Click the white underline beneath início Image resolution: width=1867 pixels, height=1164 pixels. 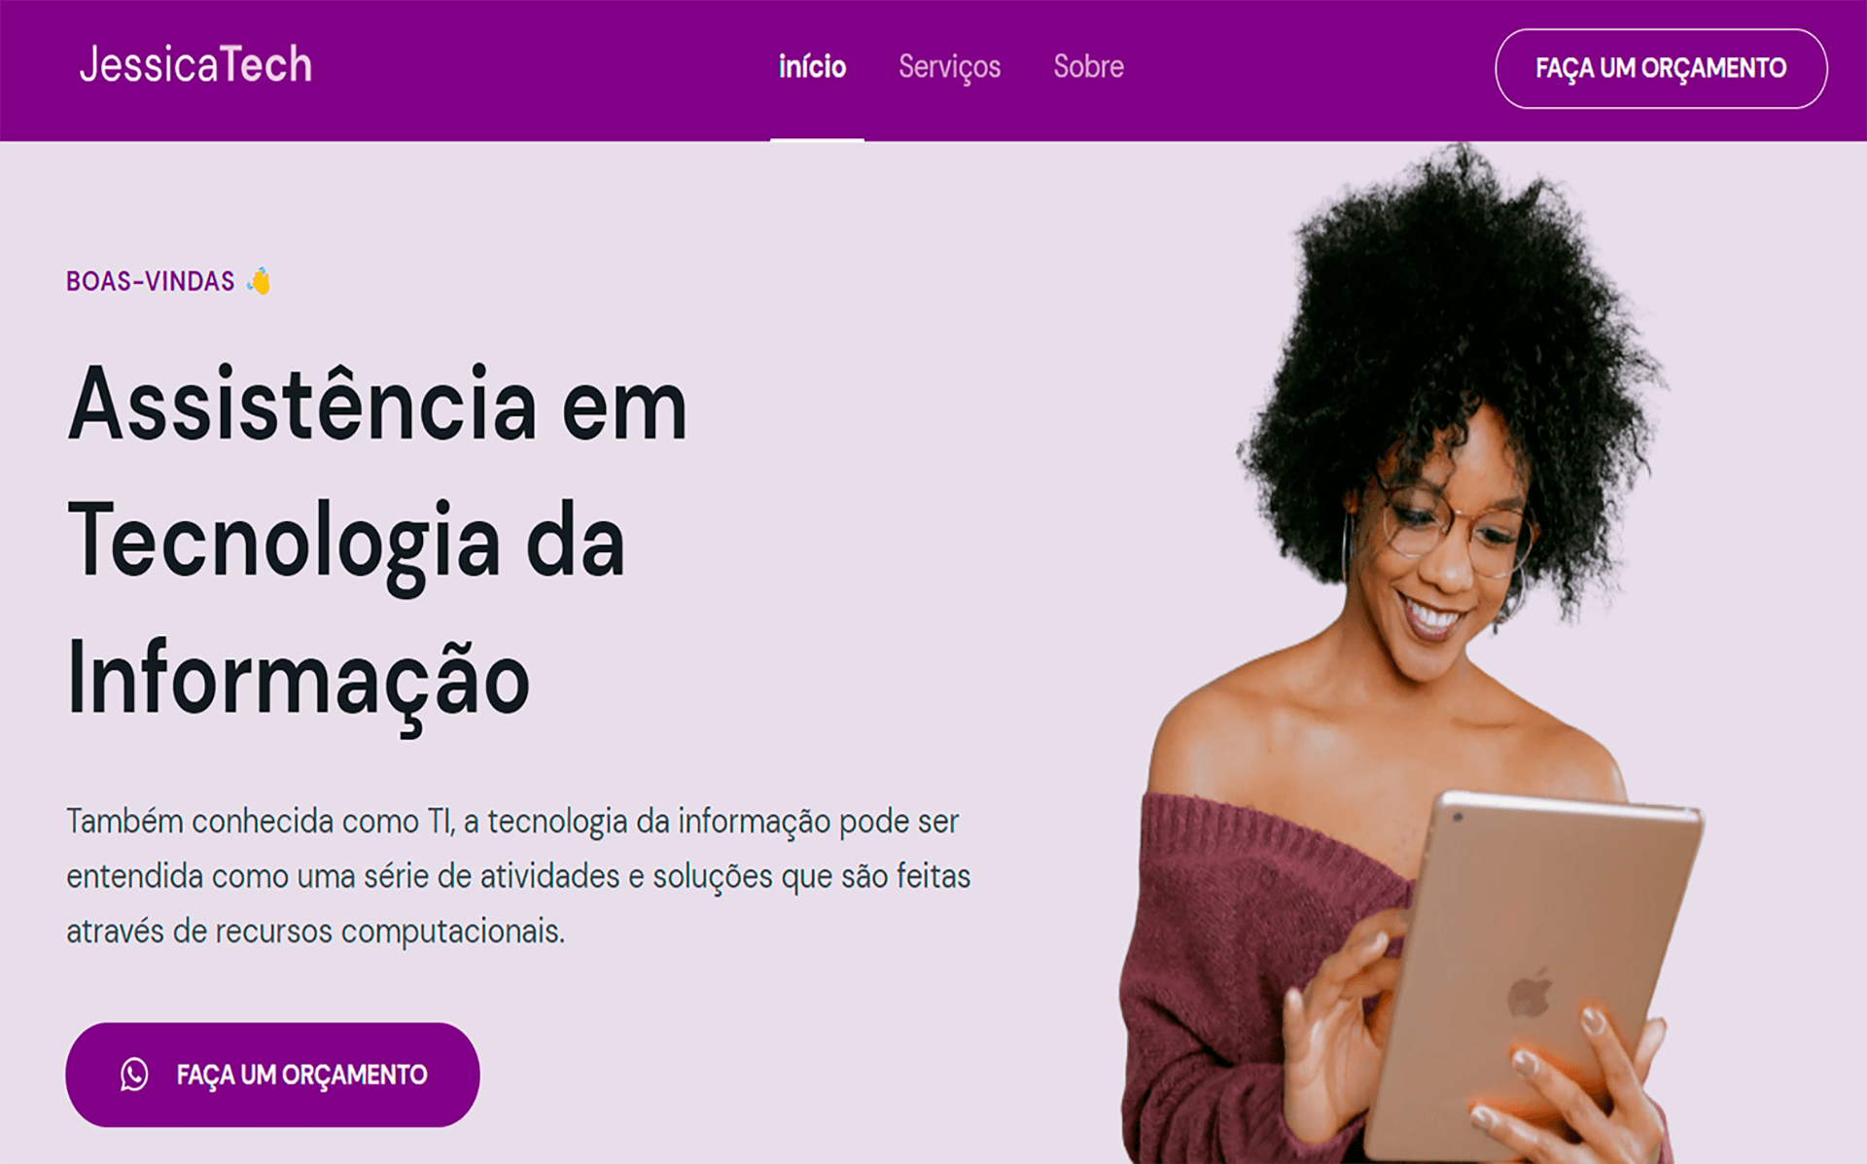coord(817,139)
